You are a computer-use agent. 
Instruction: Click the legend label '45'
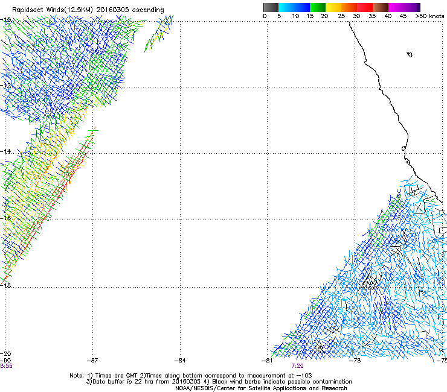point(403,16)
